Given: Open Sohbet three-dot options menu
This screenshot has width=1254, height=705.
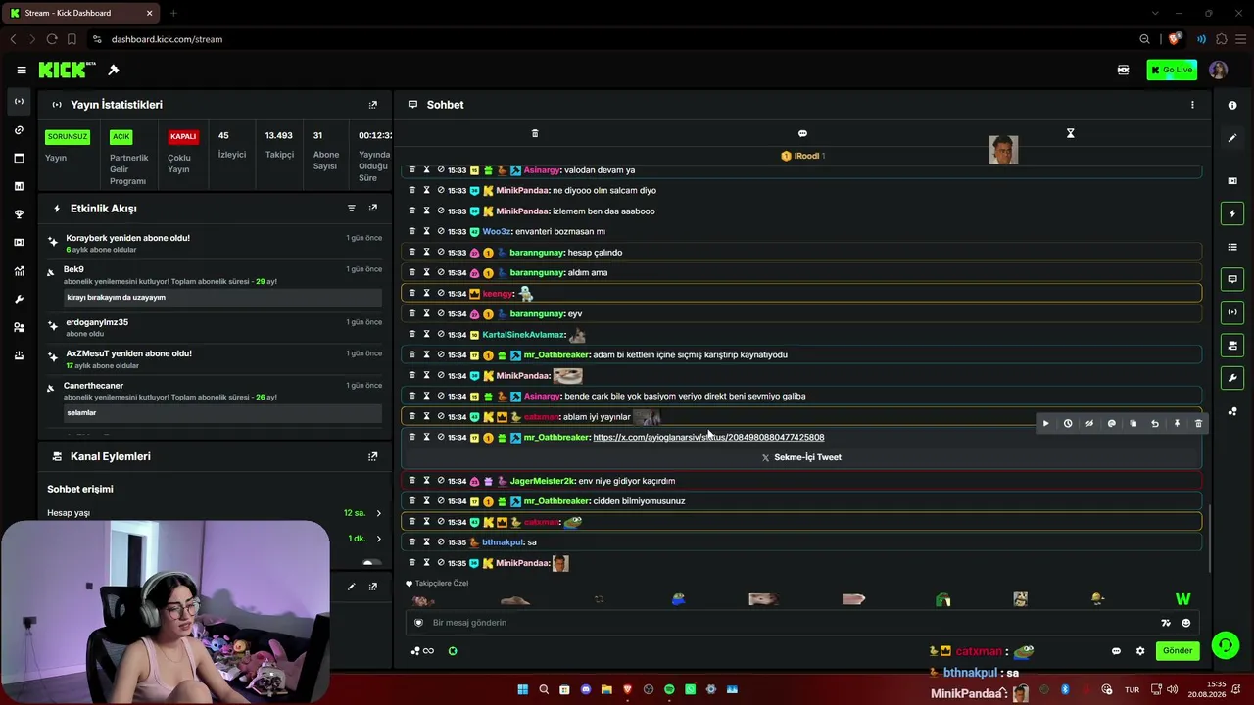Looking at the screenshot, I should coord(1192,105).
